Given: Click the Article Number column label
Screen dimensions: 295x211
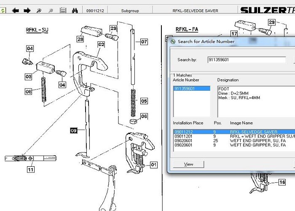Looking at the screenshot, I should [186, 80].
